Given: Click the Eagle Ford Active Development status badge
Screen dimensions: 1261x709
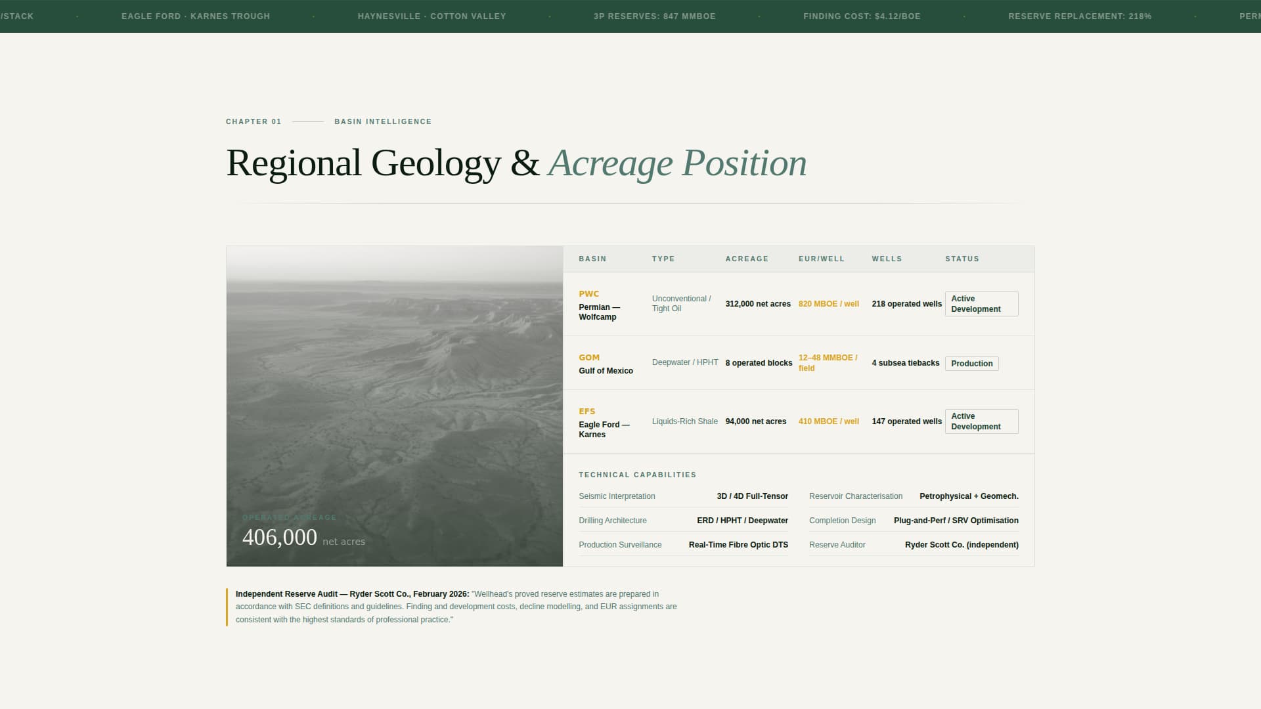Looking at the screenshot, I should click(x=981, y=421).
